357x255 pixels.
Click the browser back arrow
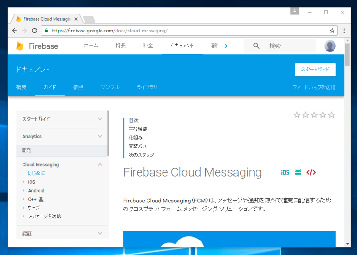point(15,31)
